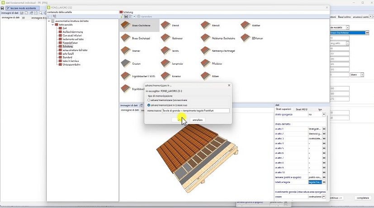Click the save disk icon in Schalung toolbar
This screenshot has width=374, height=208.
[x=126, y=16]
